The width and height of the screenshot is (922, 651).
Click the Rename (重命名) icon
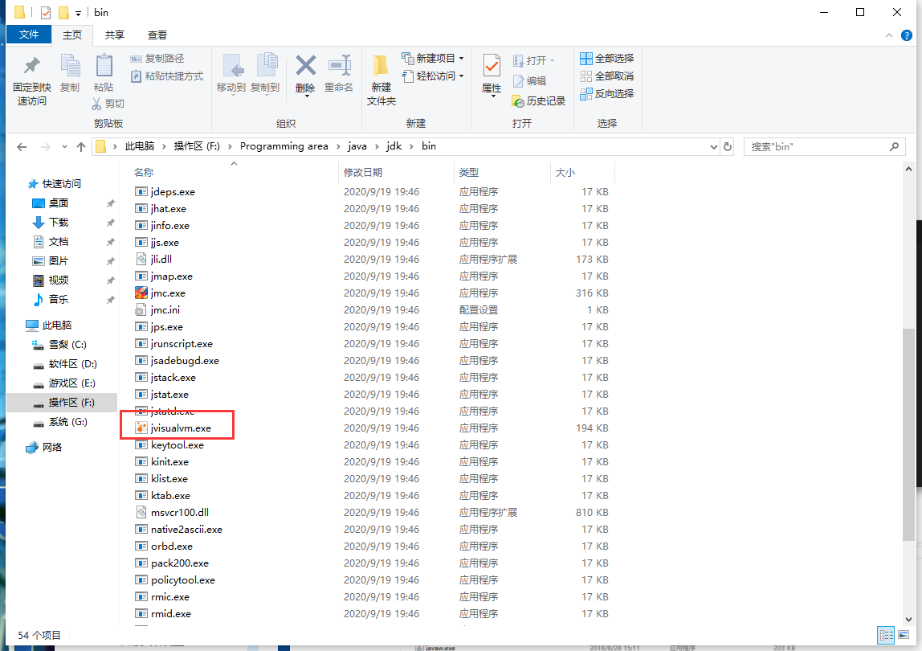pos(339,65)
